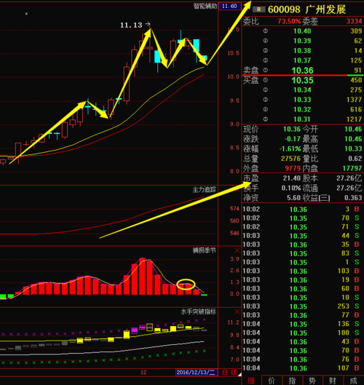Close the 捕捞季节 indicator panel
Screen dimensions: 364x385
(237, 250)
